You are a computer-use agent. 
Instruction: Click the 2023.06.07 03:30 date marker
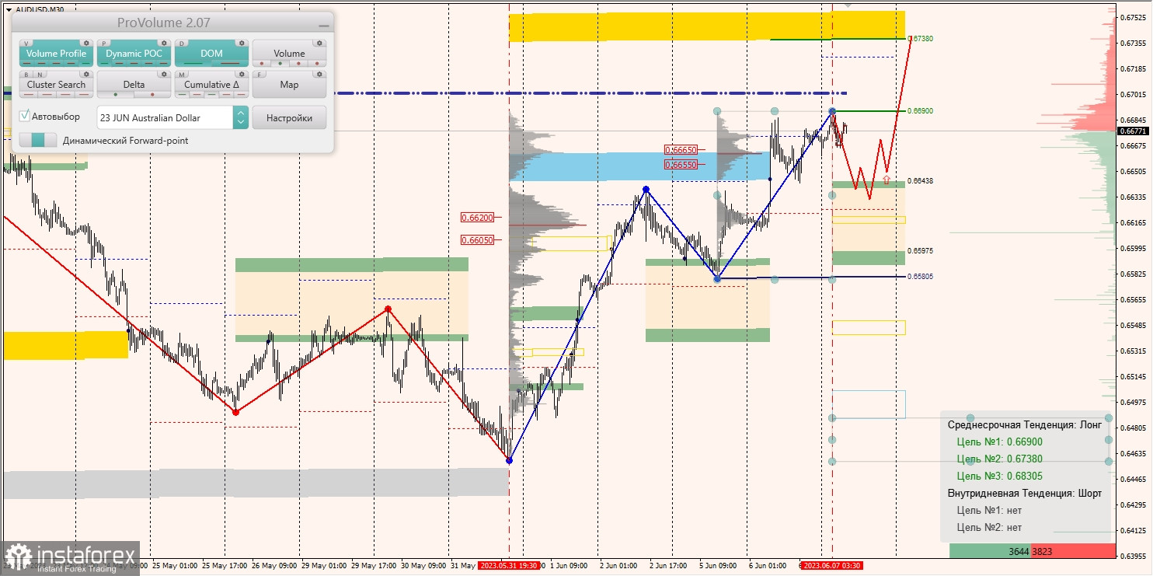(x=832, y=566)
